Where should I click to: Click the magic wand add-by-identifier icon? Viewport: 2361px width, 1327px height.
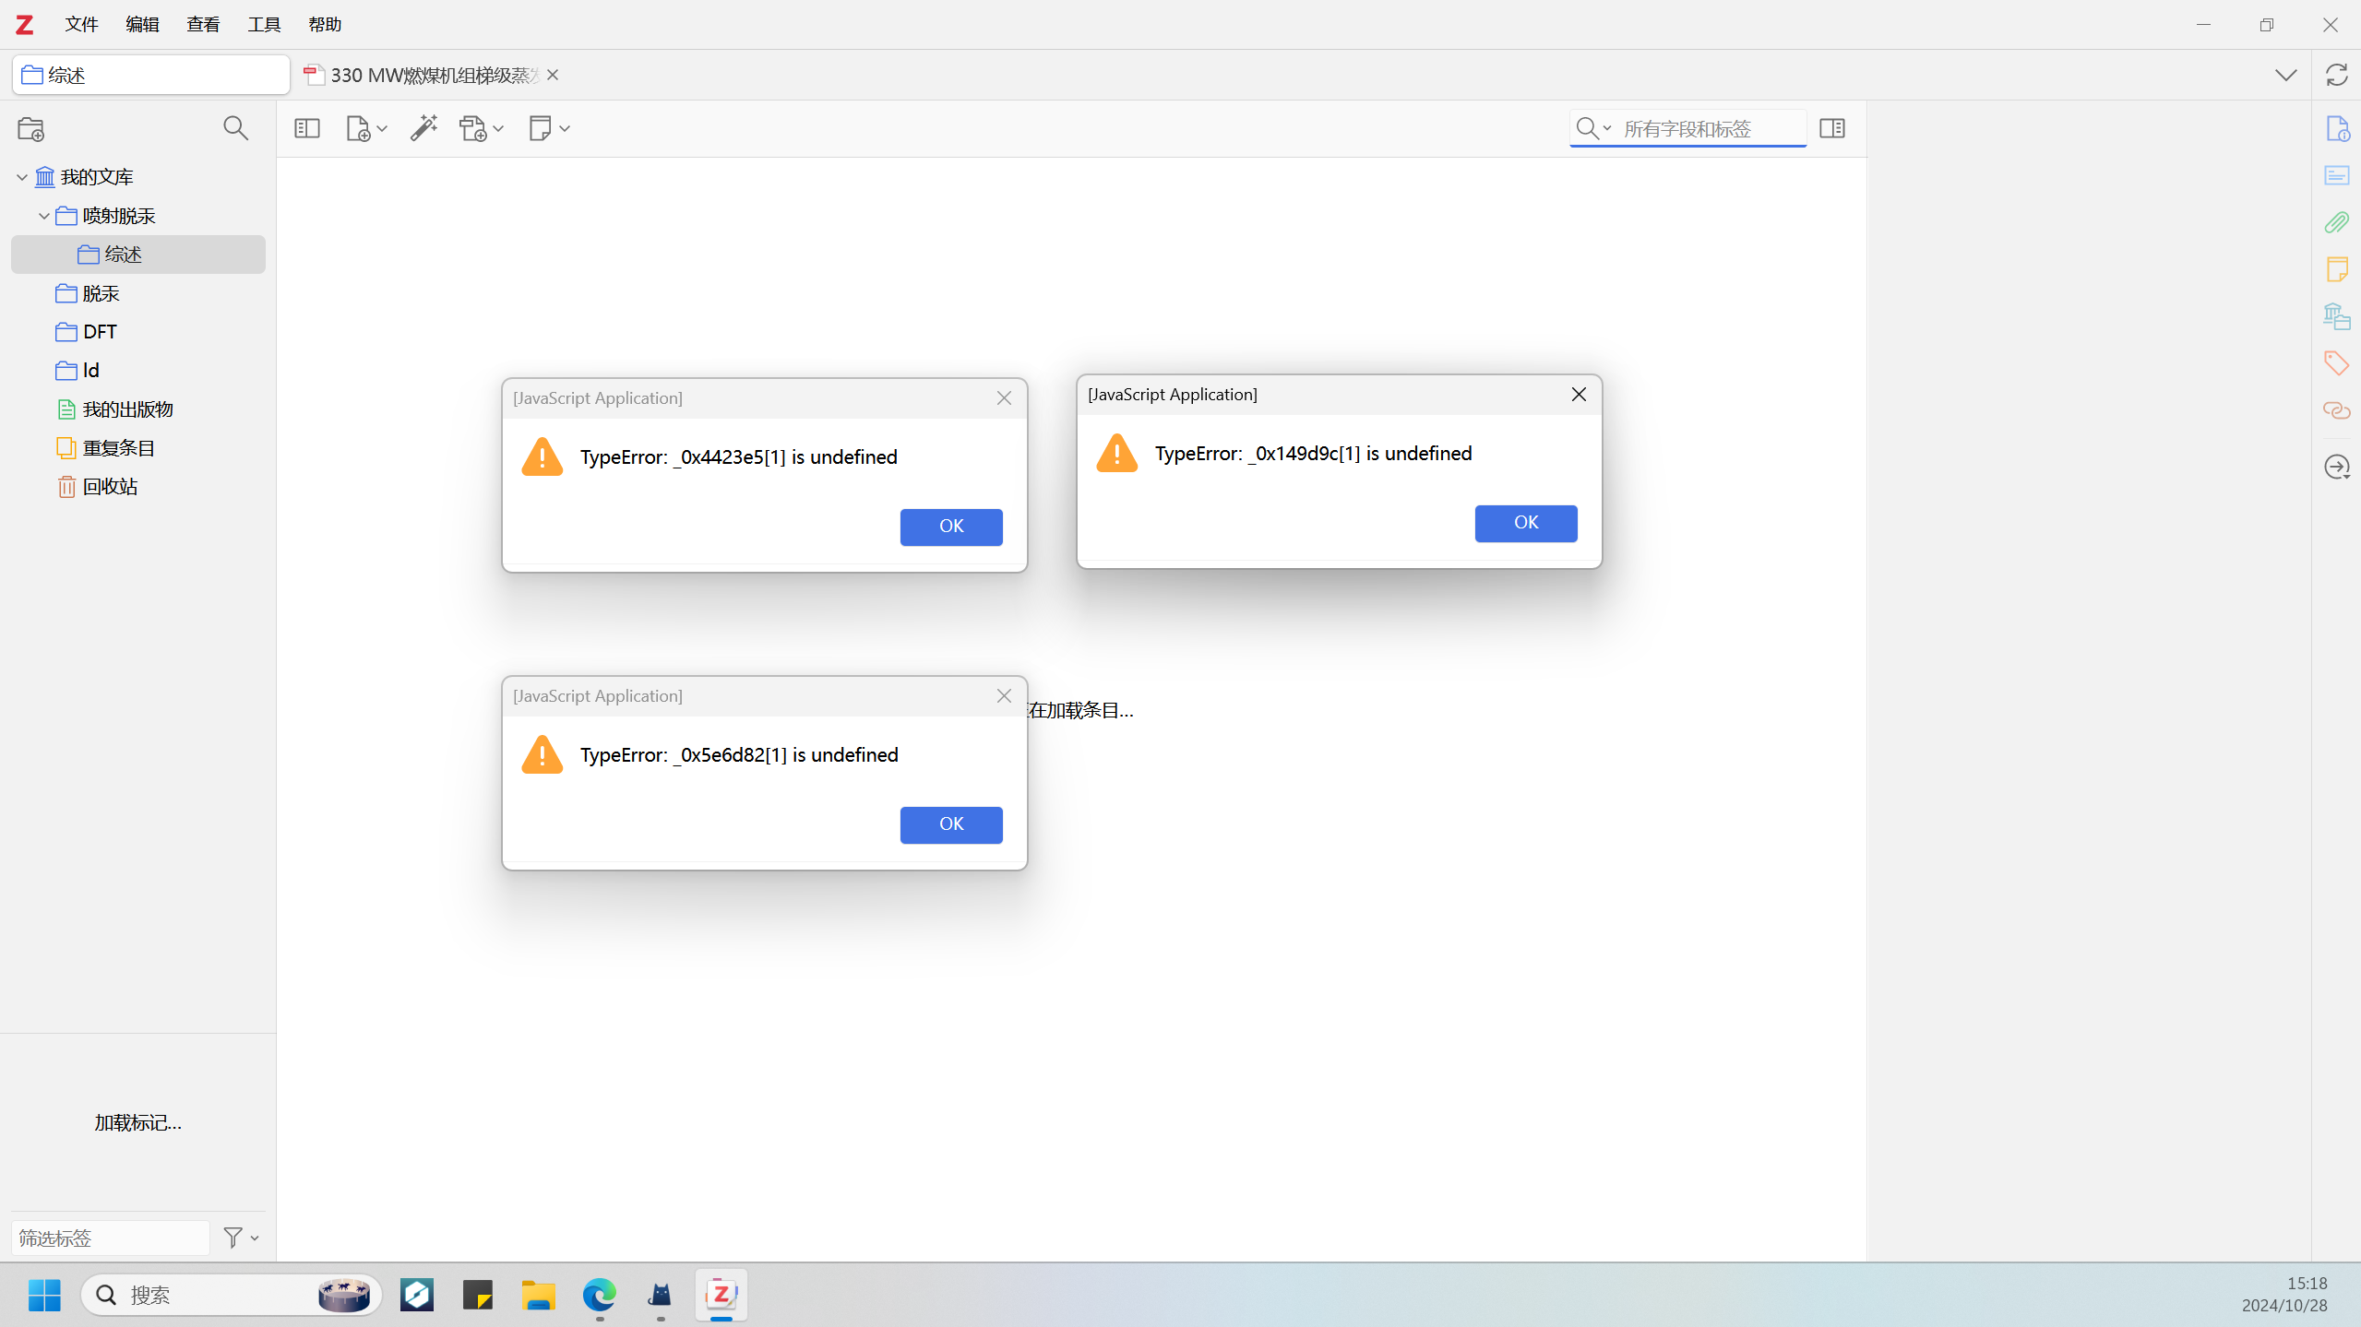423,128
